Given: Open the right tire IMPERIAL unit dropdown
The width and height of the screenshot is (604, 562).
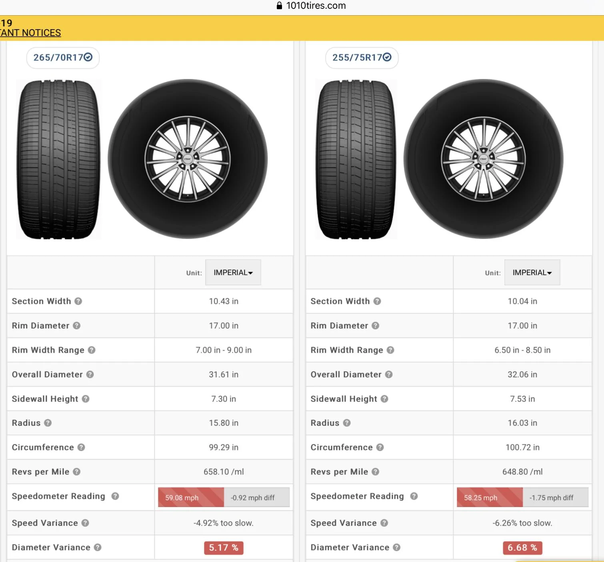Looking at the screenshot, I should pos(532,273).
